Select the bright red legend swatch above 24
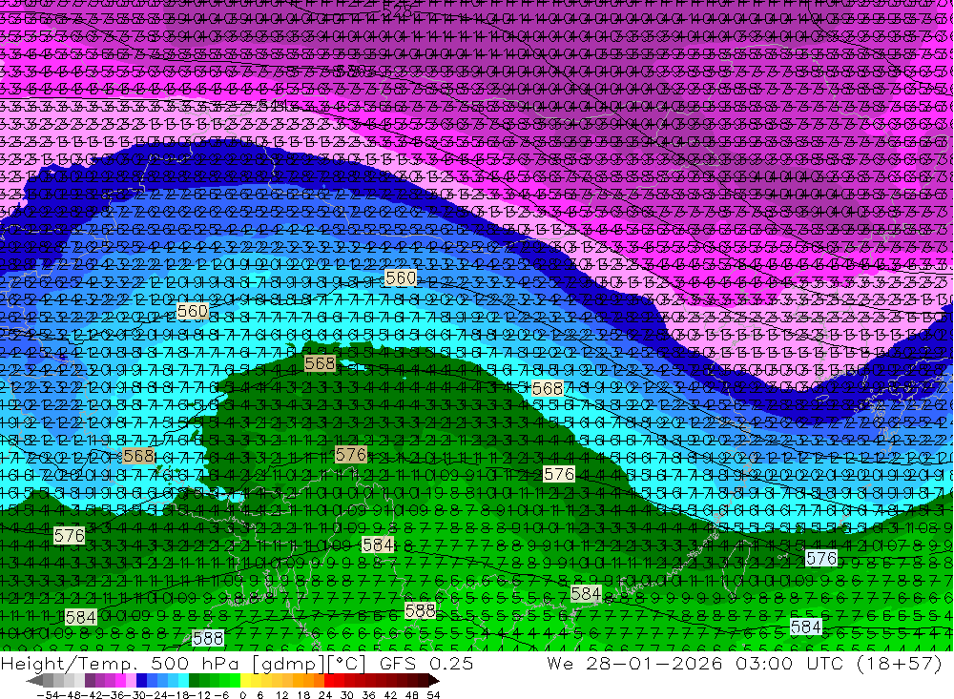954x699 pixels. pos(329,680)
